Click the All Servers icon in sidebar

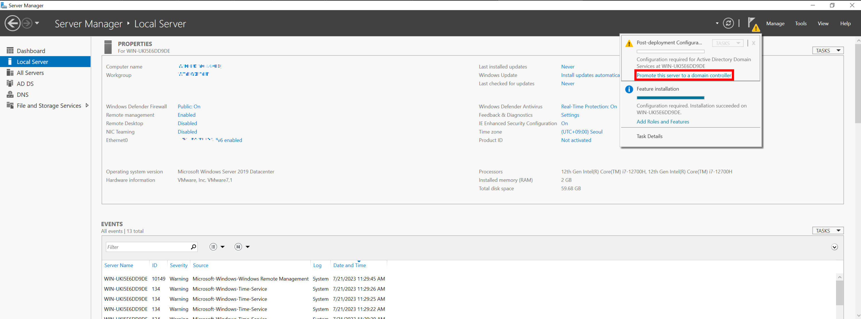pyautogui.click(x=10, y=73)
